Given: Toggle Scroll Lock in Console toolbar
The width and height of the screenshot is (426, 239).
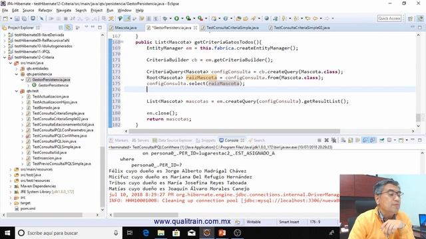Looking at the screenshot, I should click(x=351, y=140).
